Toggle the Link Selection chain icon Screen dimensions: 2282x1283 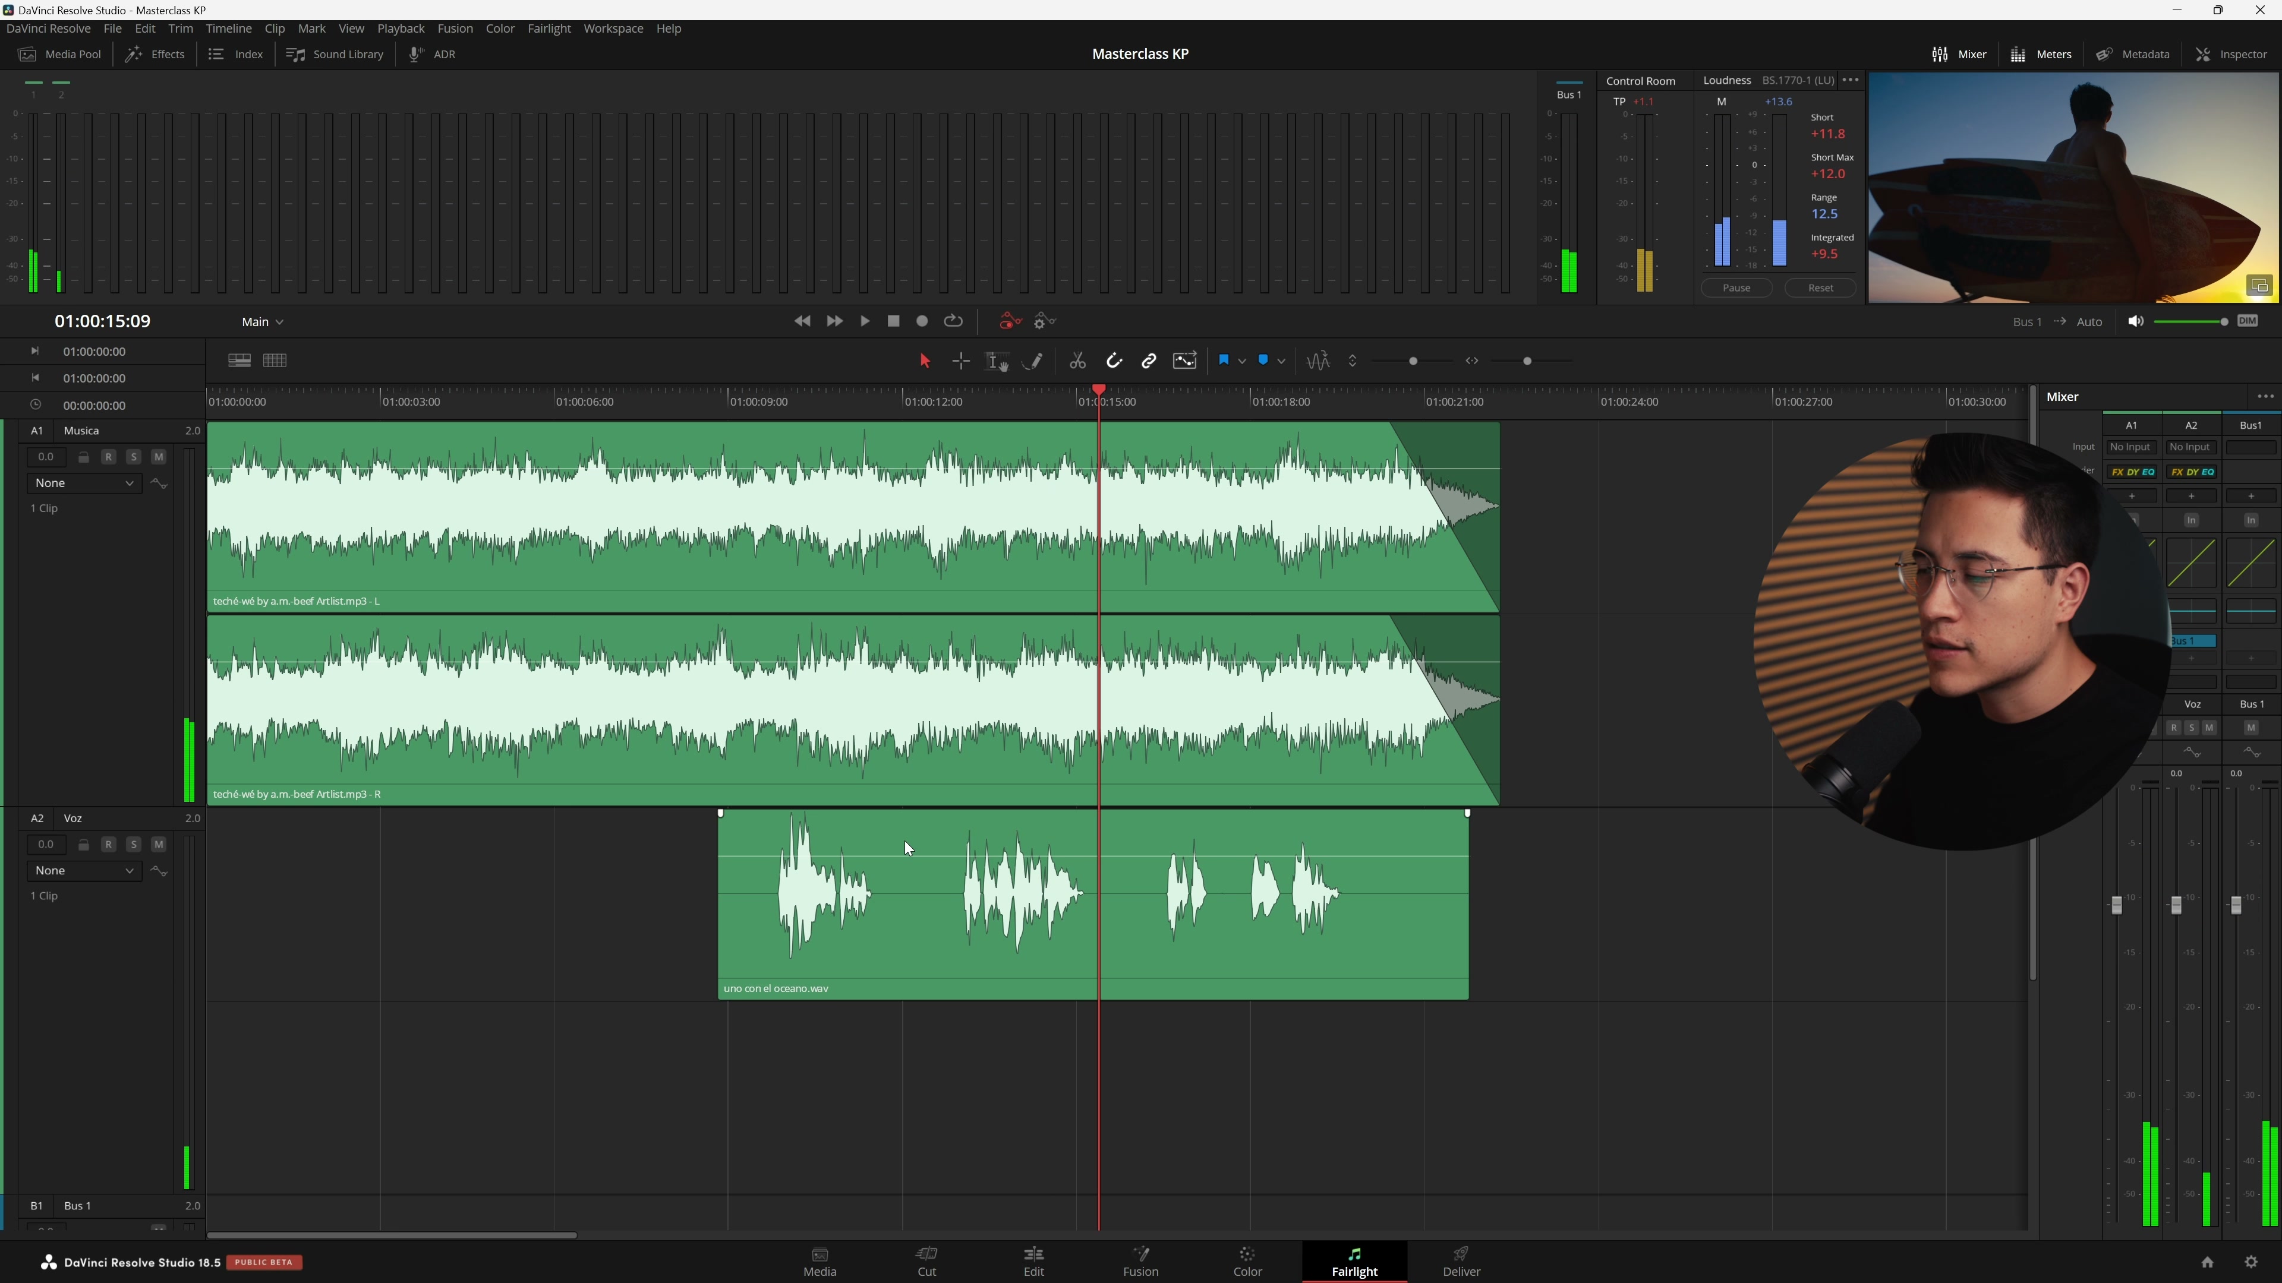(1149, 361)
